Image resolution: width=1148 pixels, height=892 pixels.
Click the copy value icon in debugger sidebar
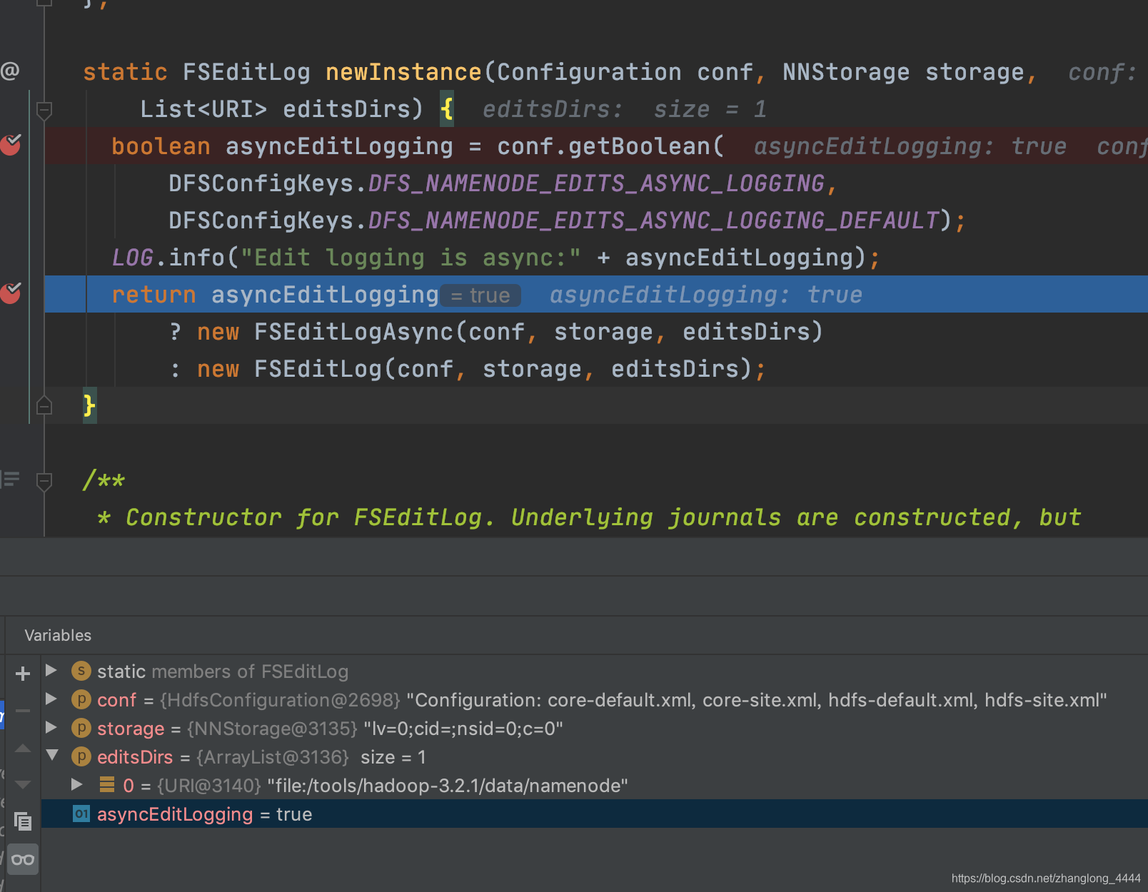tap(24, 822)
